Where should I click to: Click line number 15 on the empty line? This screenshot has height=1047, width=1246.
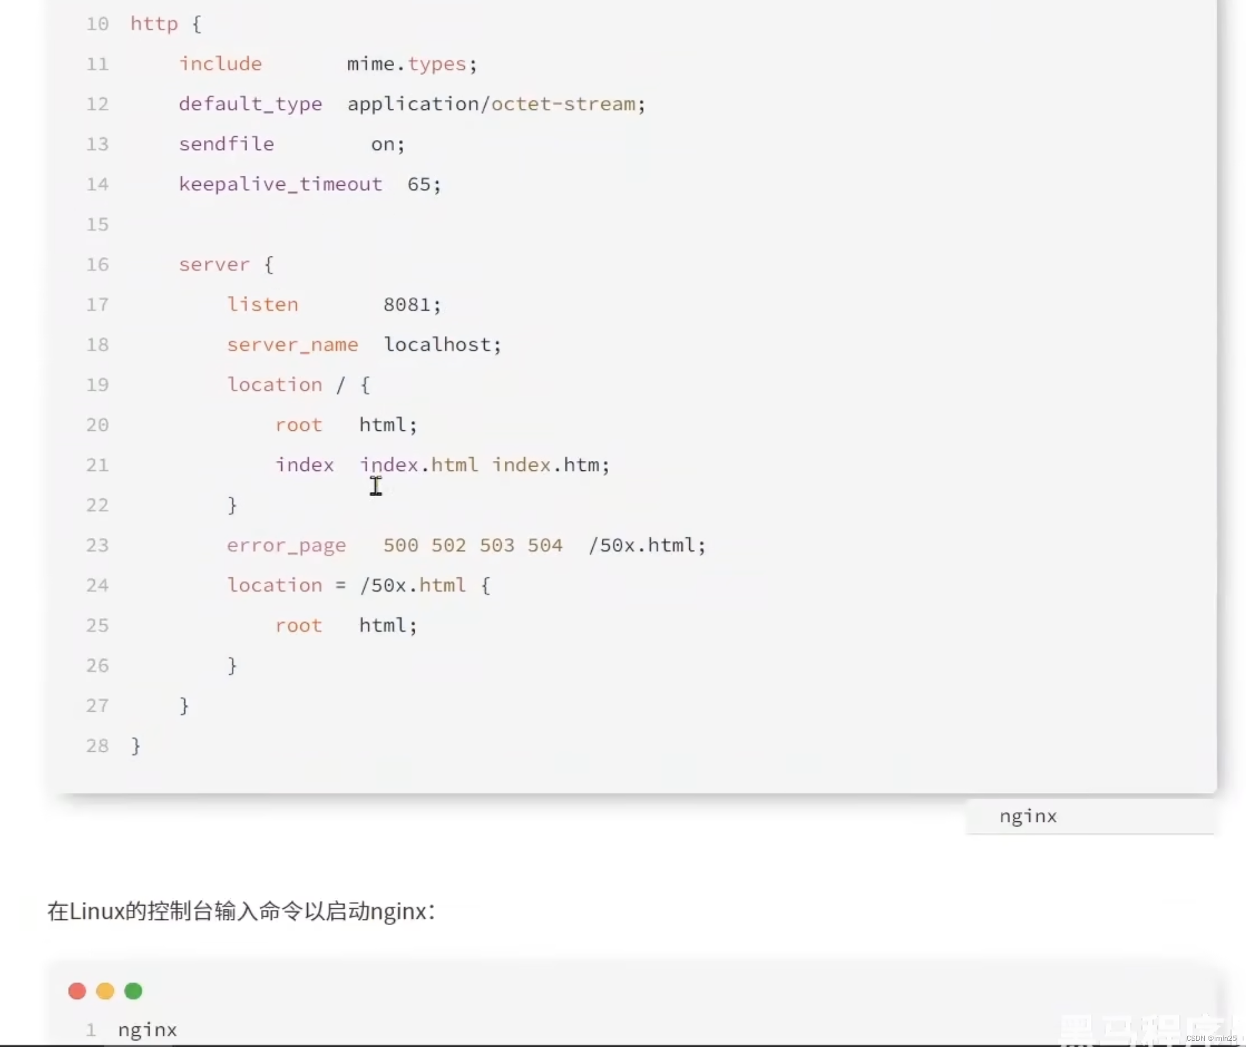[x=98, y=225]
